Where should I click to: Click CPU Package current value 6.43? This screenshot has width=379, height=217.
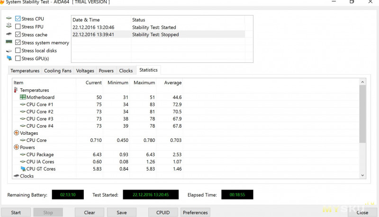click(x=97, y=155)
